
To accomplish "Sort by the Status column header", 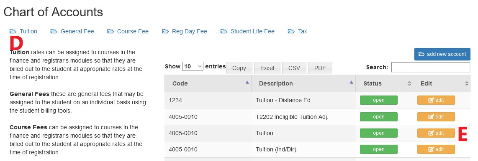I will point(384,83).
